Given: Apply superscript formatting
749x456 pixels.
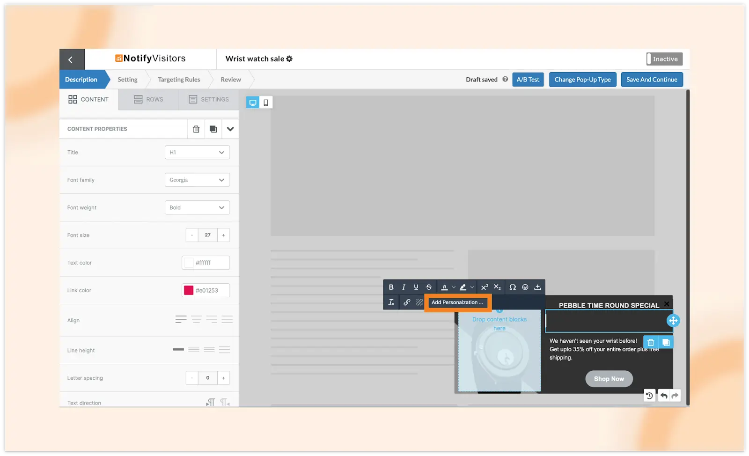Looking at the screenshot, I should point(485,287).
